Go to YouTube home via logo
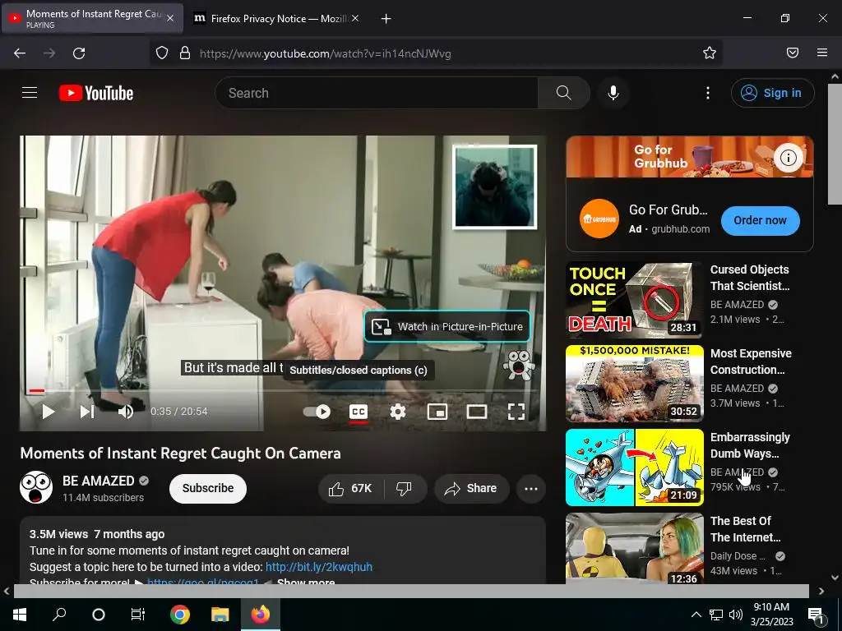Screen dimensions: 842x631 [x=96, y=93]
